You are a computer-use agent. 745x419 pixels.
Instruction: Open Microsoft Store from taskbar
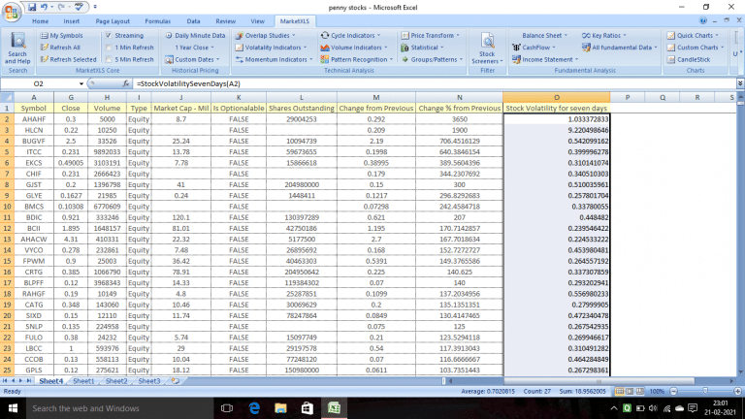coord(308,408)
